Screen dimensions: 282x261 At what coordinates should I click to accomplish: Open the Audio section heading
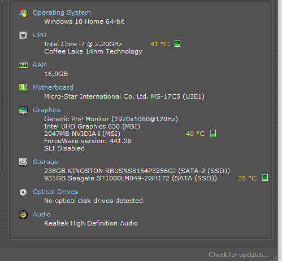pos(42,214)
